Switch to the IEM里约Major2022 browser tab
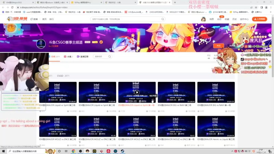Screen dimensions: 274x154 (x=17, y=2)
